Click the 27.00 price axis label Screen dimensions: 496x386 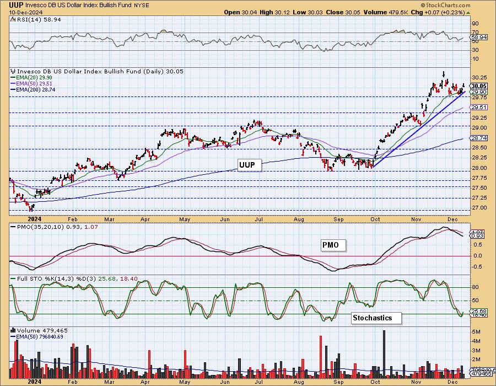479,208
